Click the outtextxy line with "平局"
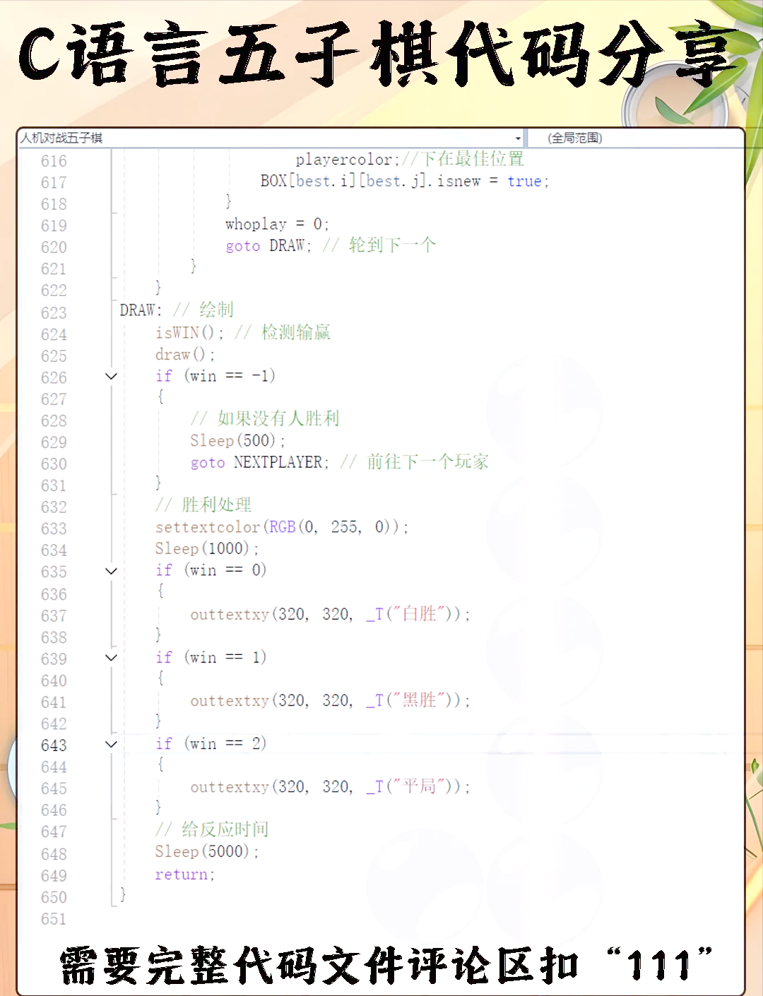Screen dimensions: 763x996 329,787
